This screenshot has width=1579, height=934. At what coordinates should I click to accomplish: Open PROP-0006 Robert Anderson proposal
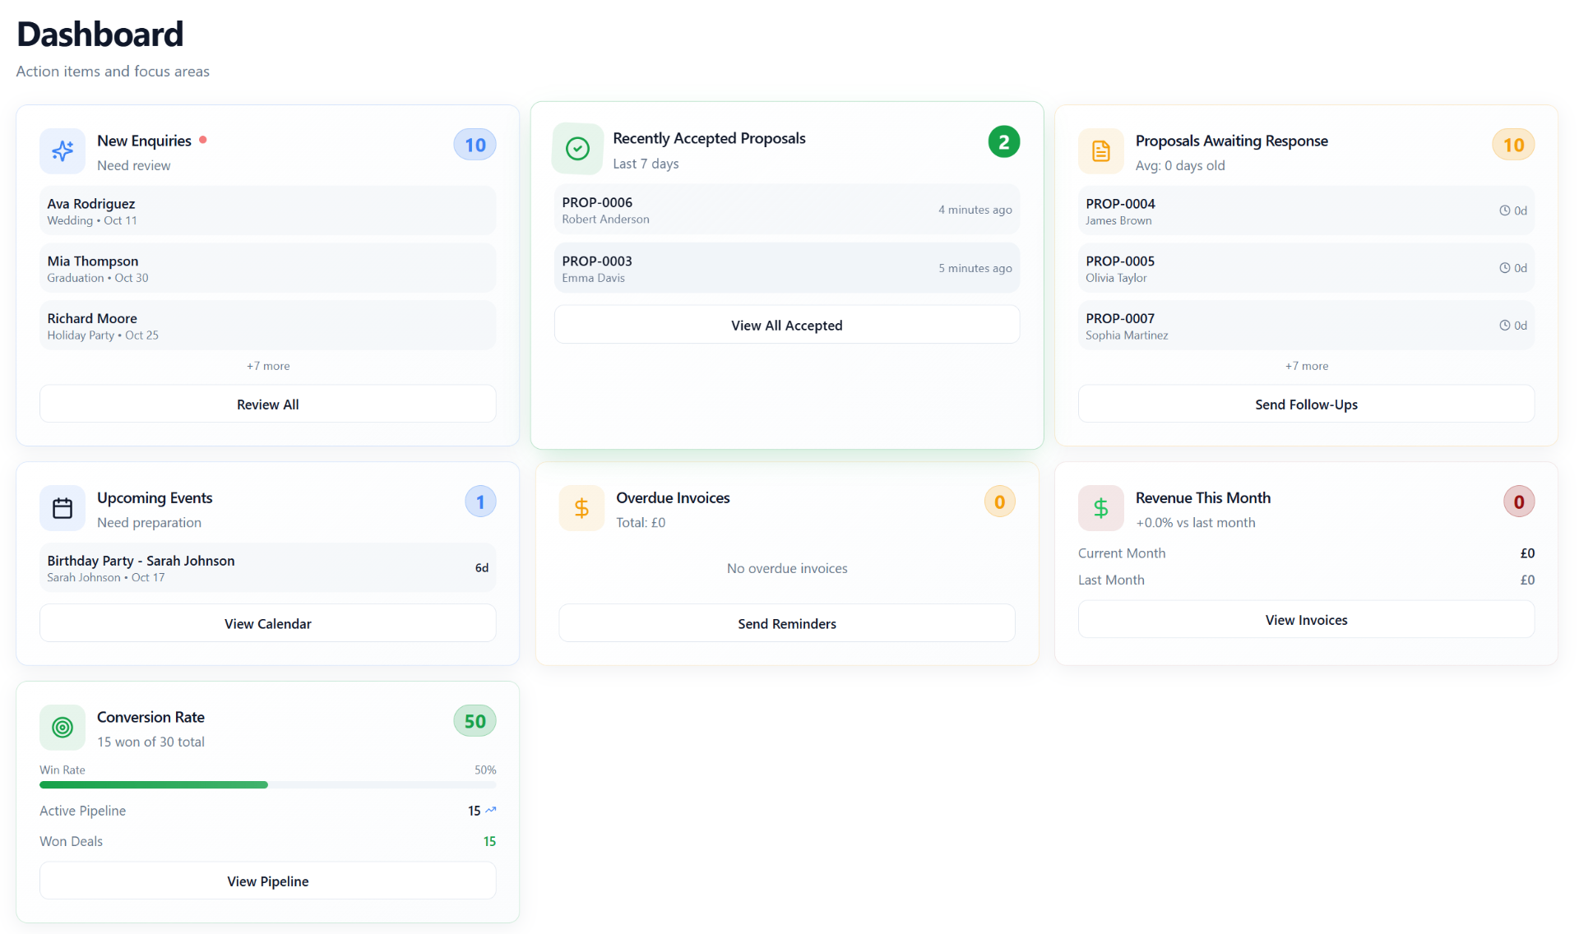[786, 210]
